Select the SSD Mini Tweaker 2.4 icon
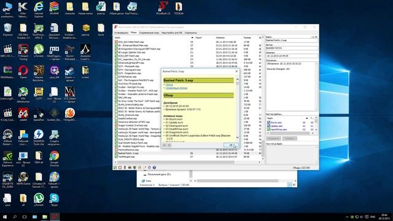 pos(23,31)
